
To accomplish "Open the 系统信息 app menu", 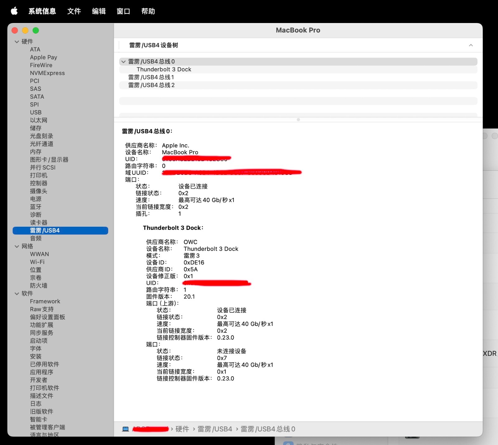I will tap(42, 11).
